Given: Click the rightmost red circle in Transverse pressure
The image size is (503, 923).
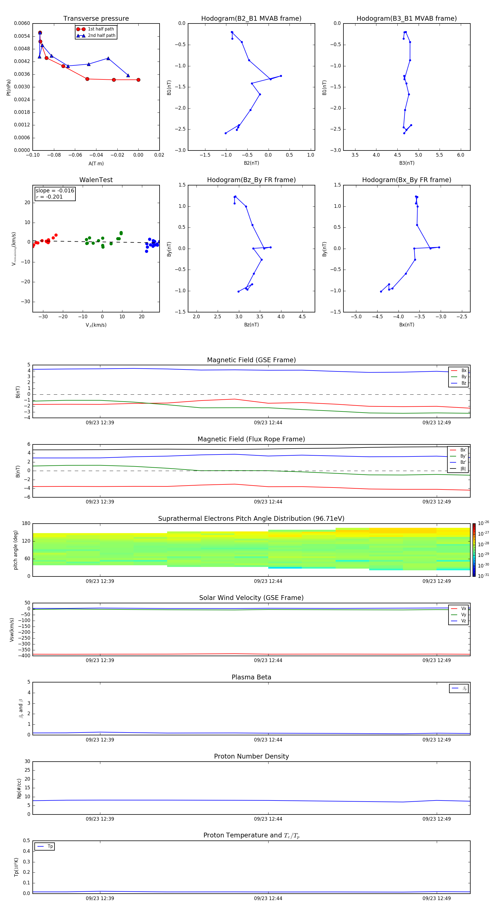Looking at the screenshot, I should coord(138,80).
